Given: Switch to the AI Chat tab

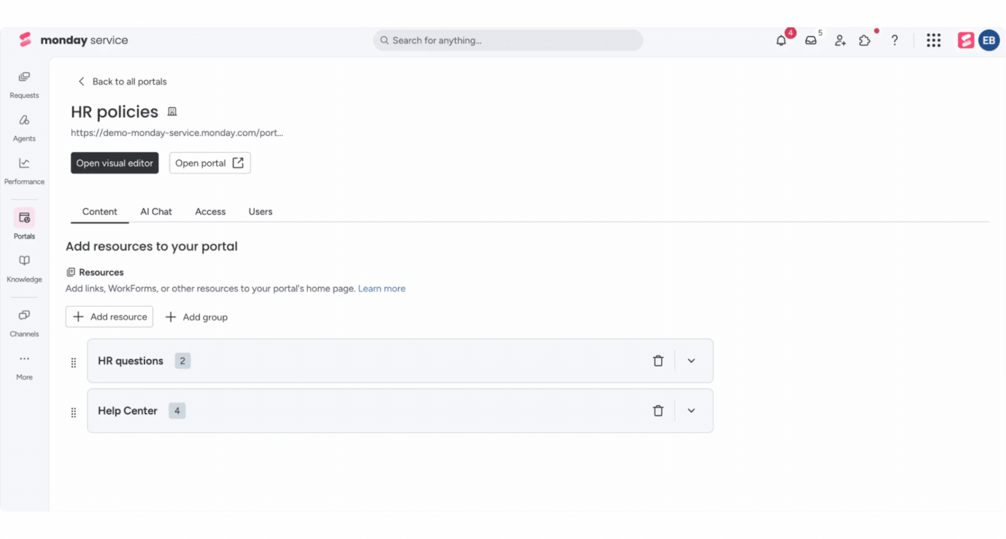Looking at the screenshot, I should [156, 212].
